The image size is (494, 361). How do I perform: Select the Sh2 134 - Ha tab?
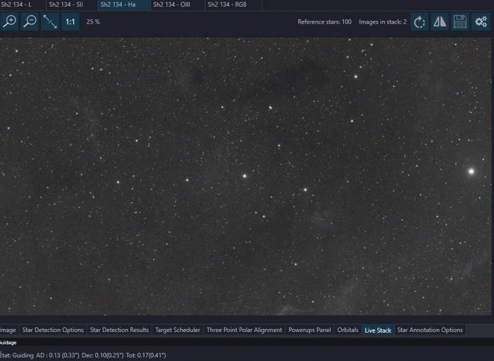(x=124, y=5)
